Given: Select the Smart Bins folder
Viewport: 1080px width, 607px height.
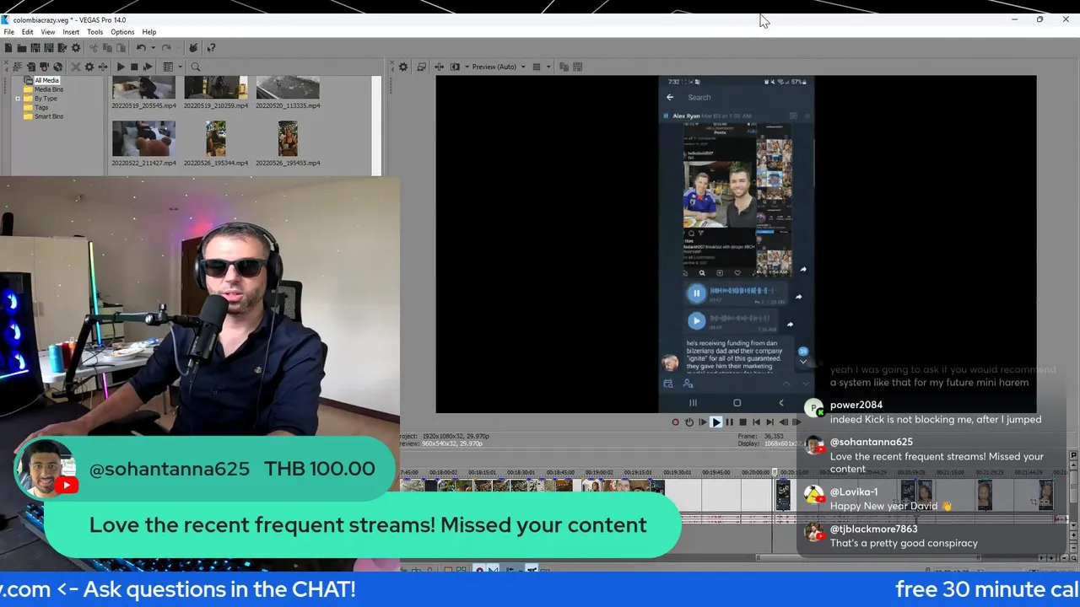Looking at the screenshot, I should pyautogui.click(x=48, y=116).
